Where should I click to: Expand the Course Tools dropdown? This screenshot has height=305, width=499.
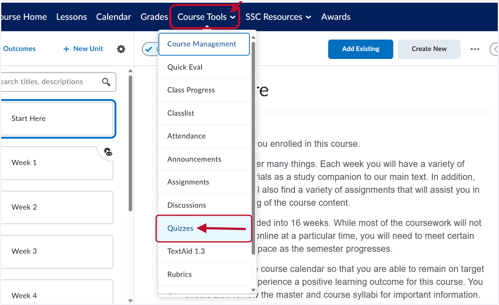point(206,17)
